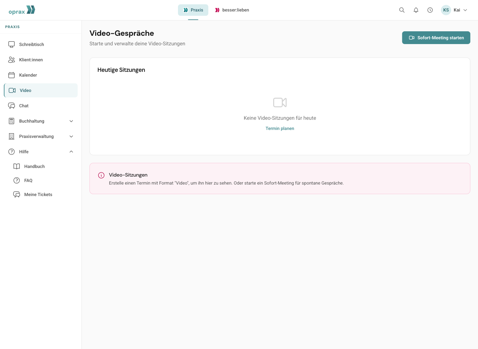Click the Video camera sidebar icon

pos(12,90)
